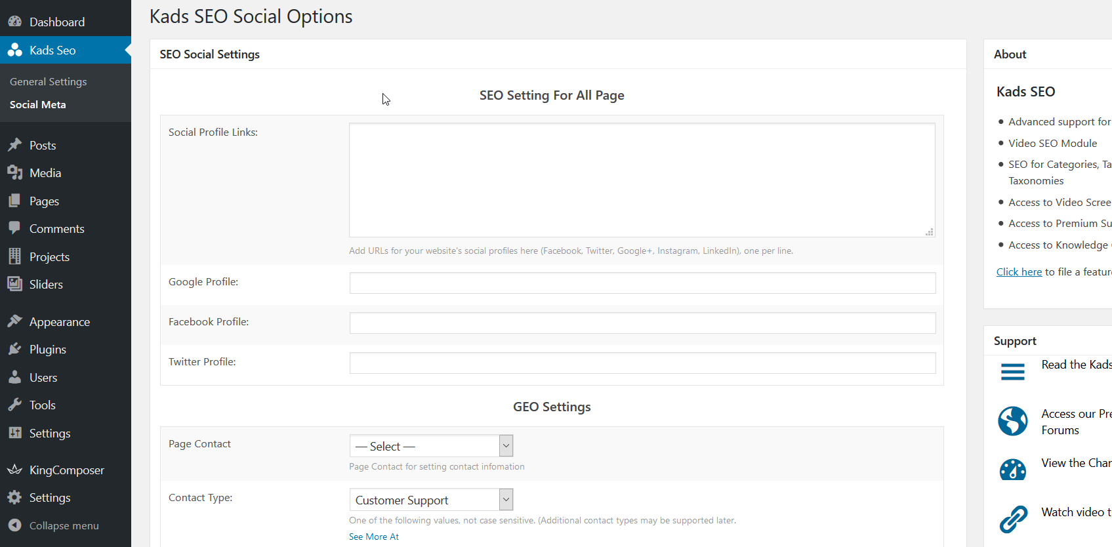The width and height of the screenshot is (1112, 547).
Task: Click the Users person icon
Action: tap(14, 377)
